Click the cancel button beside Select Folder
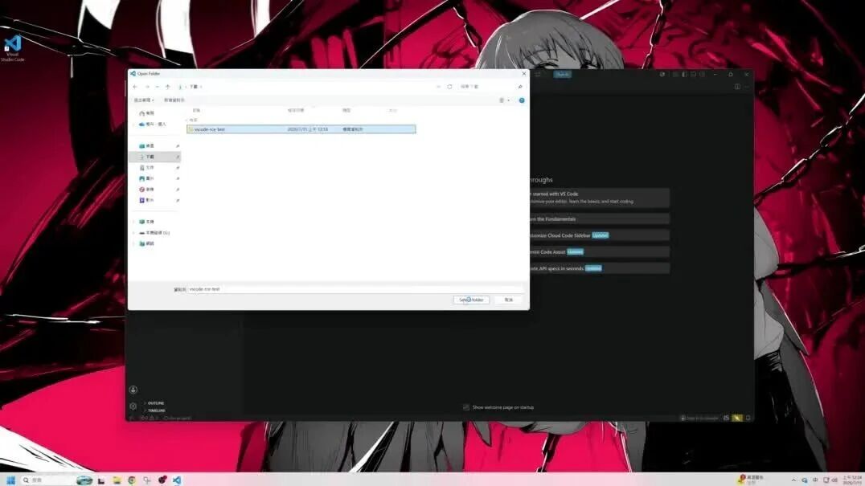This screenshot has height=486, width=865. tap(509, 300)
